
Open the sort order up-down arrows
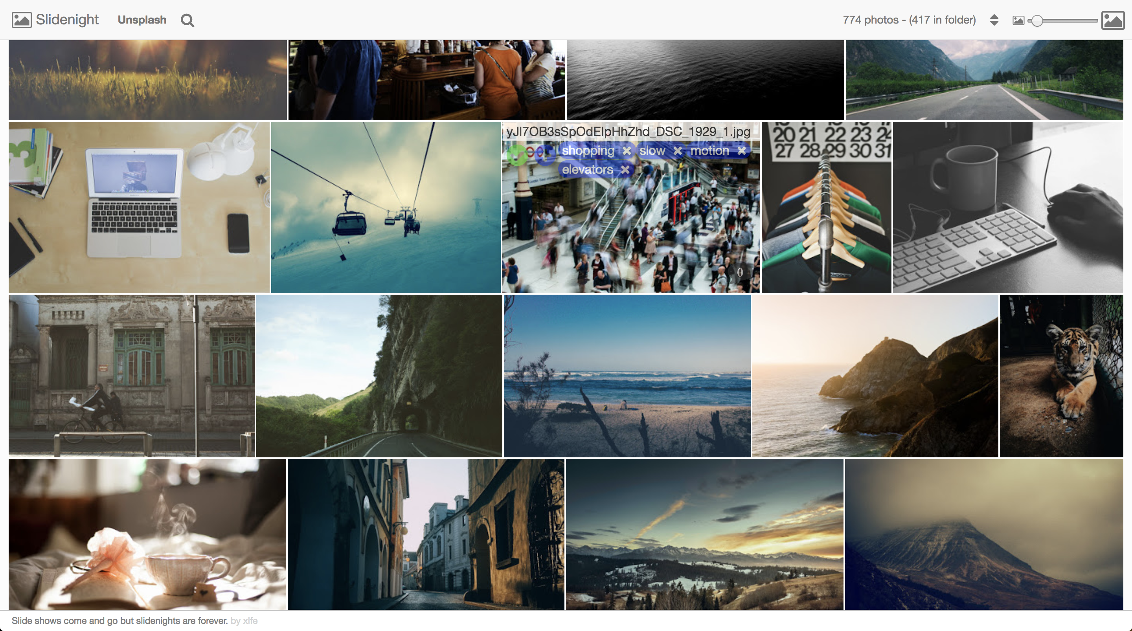point(994,20)
